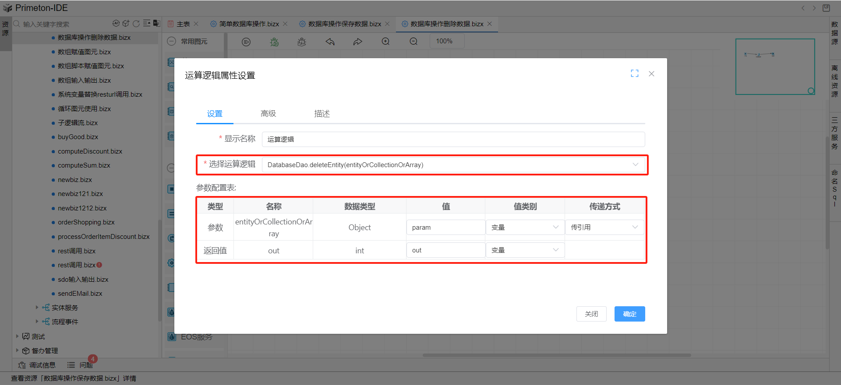Expand the 实体服务 tree node
The width and height of the screenshot is (841, 385).
tap(37, 308)
